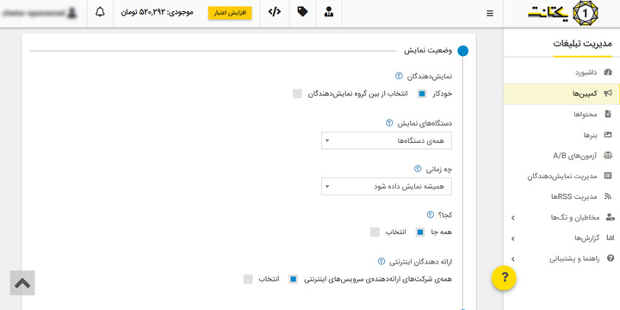Open the help tooltip for نمایش‌دهندگان
Viewport: 620px width, 310px height.
(x=399, y=76)
